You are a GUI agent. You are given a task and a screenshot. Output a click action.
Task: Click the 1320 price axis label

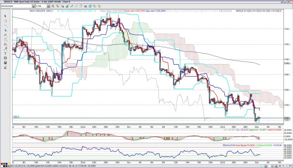click(x=287, y=44)
